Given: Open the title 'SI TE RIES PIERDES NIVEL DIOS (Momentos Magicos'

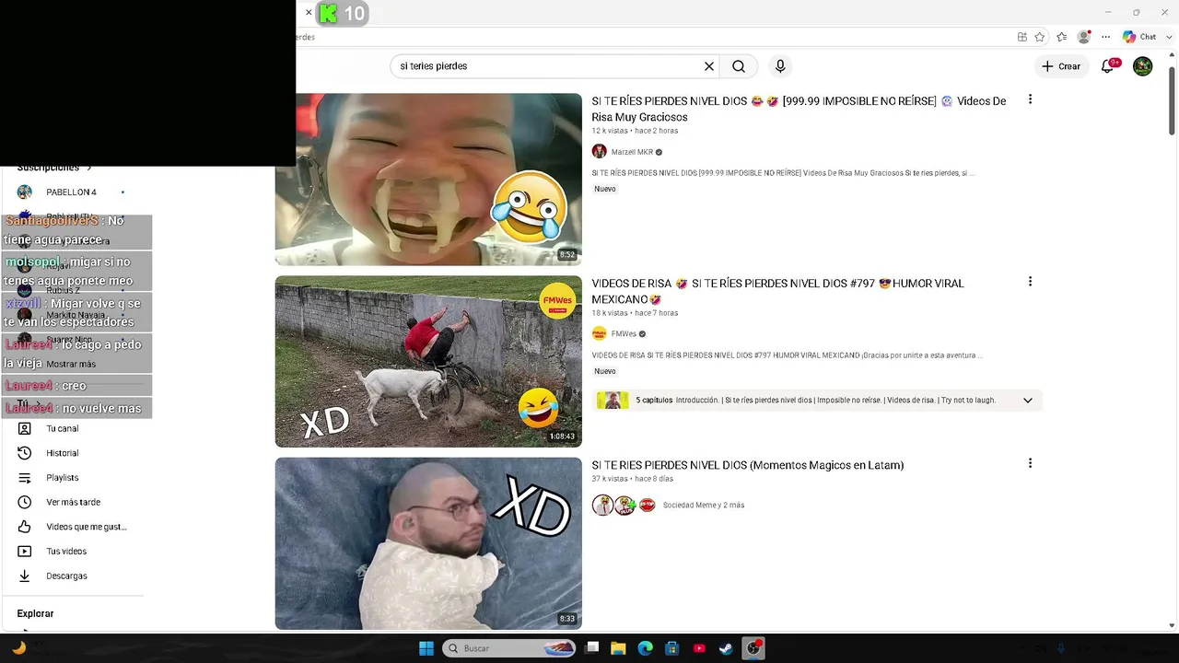Looking at the screenshot, I should click(x=748, y=465).
